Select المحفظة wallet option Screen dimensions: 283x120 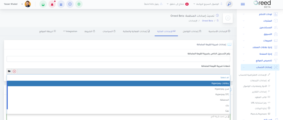118,100
